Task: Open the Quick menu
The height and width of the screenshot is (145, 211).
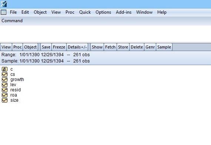Action: click(85, 12)
